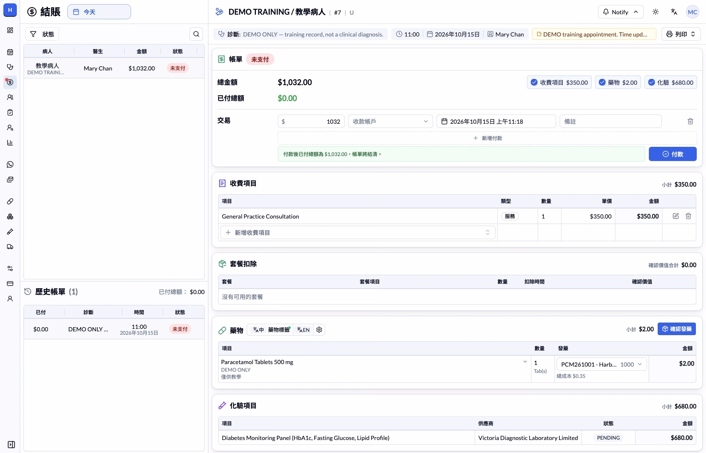Screen dimensions: 706x453
Task: Edit the General Practice Consultation item
Action: [676, 216]
